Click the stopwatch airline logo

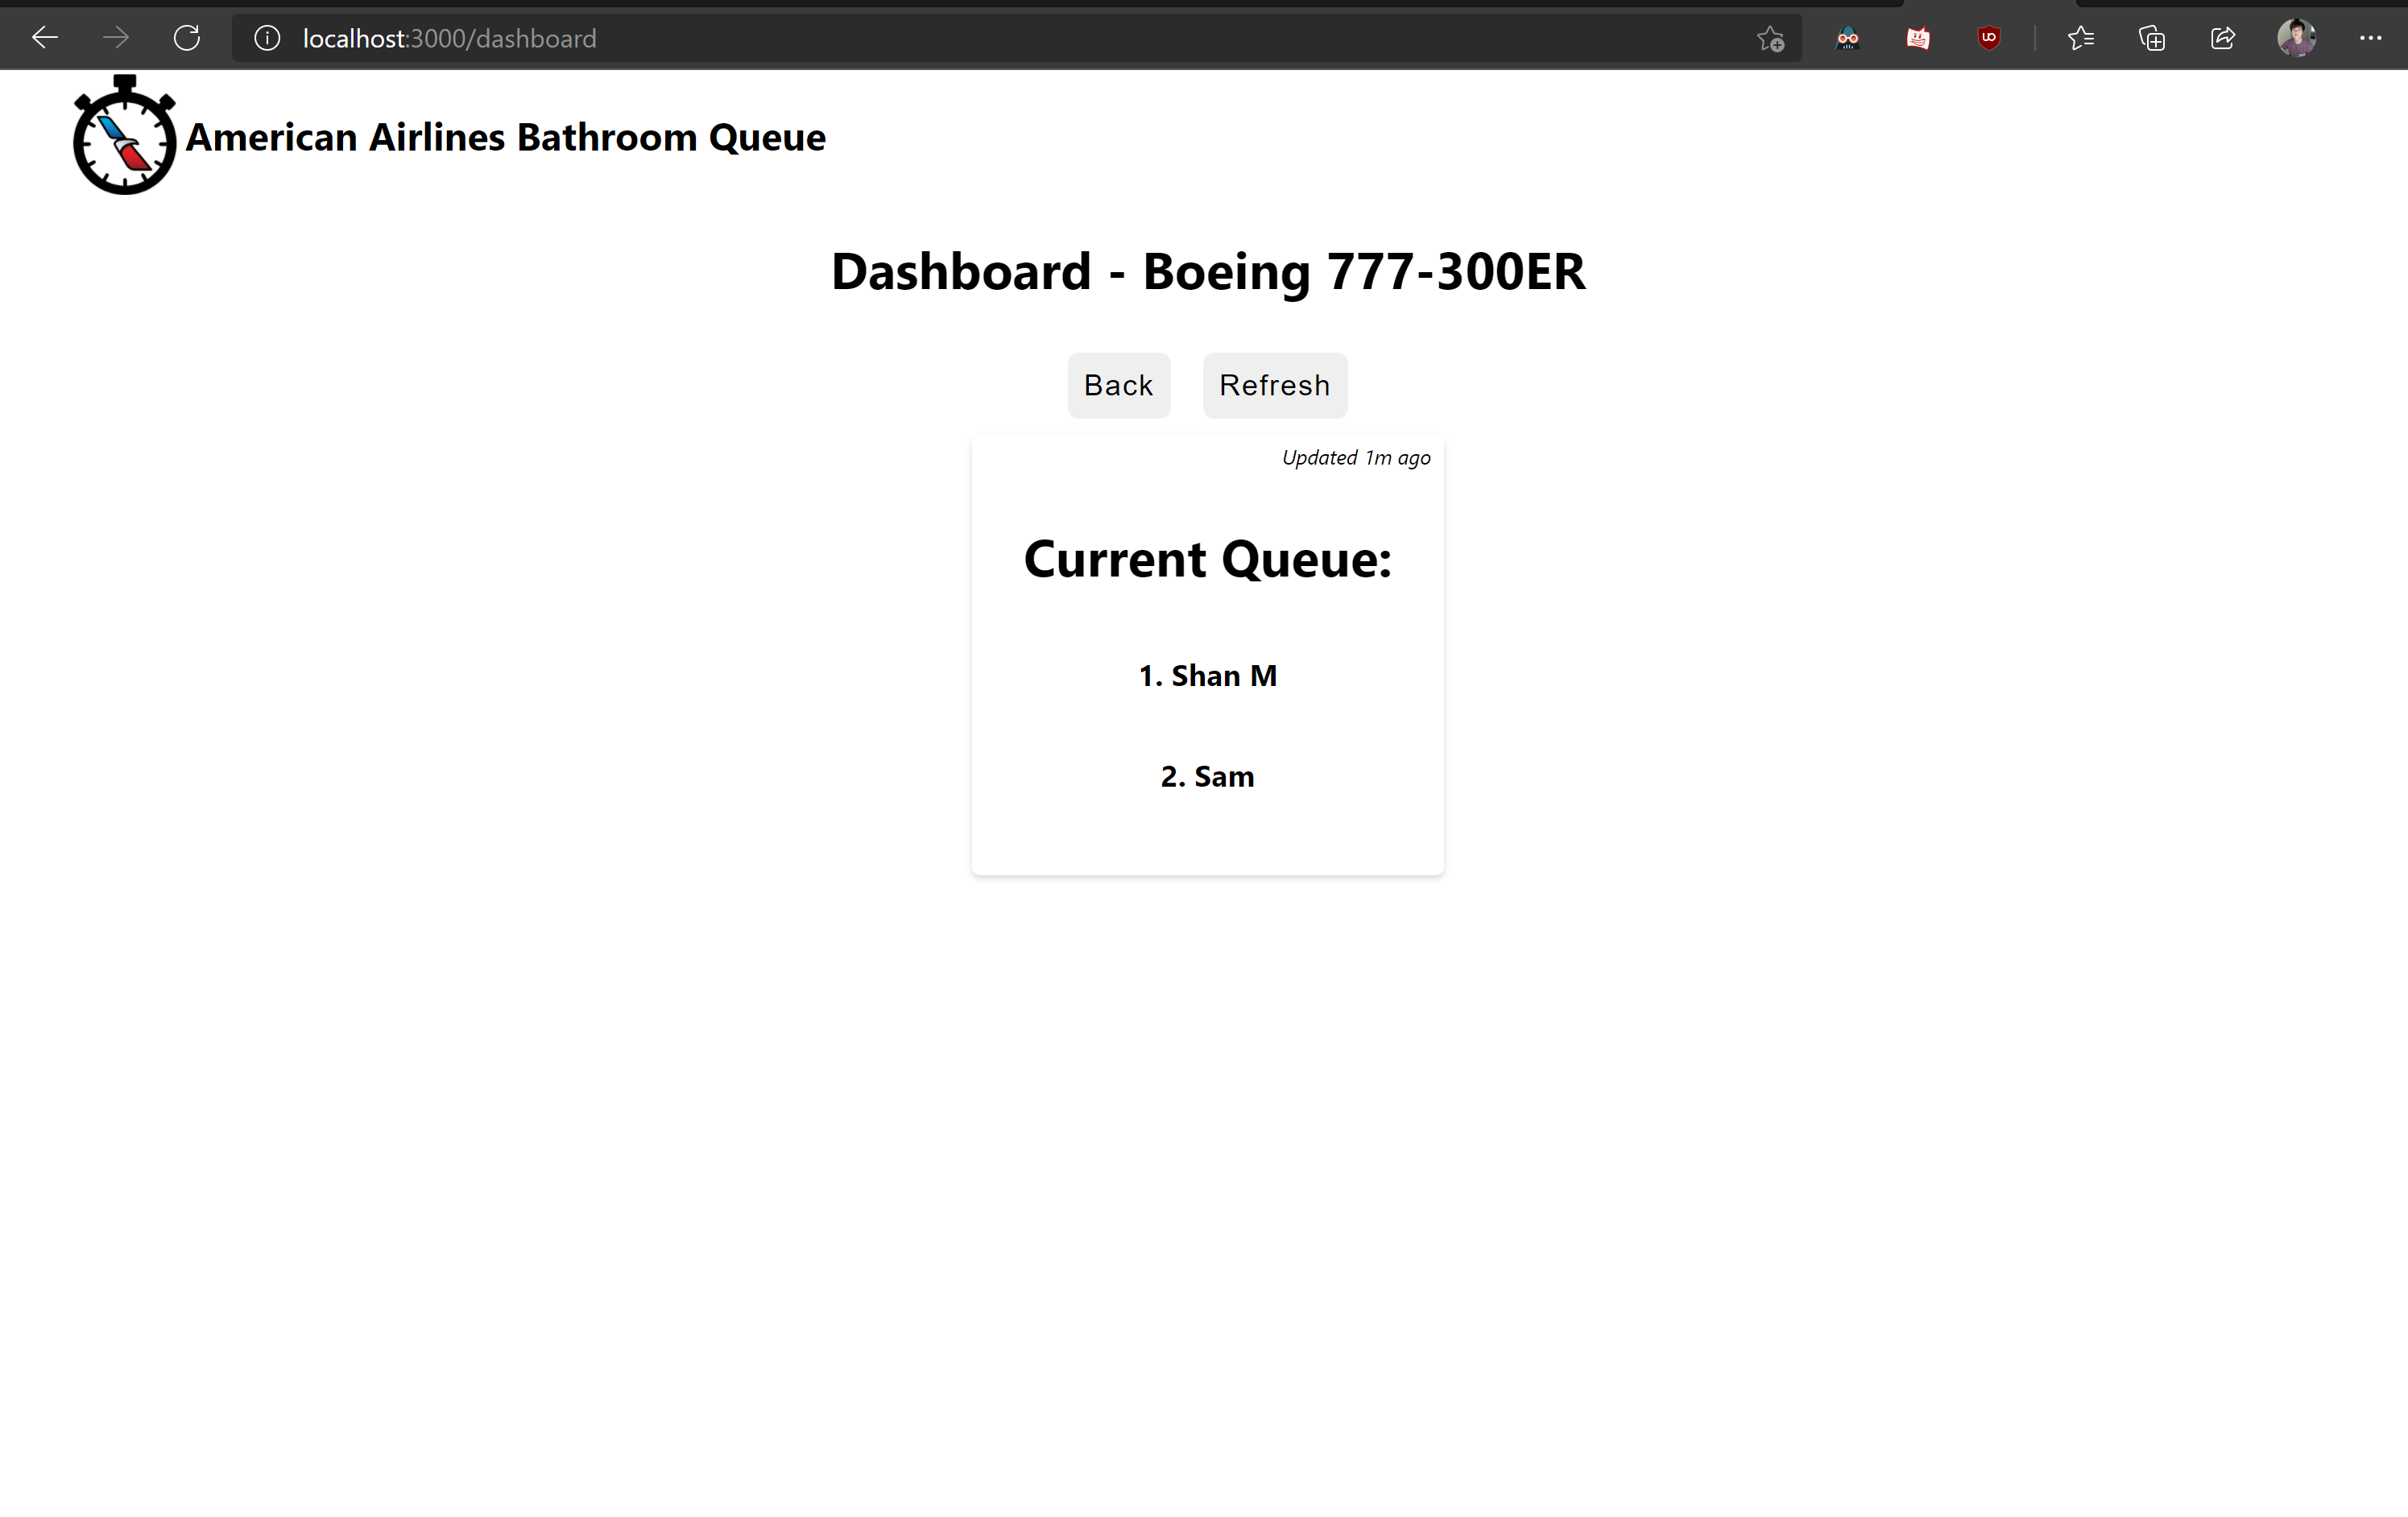tap(124, 135)
